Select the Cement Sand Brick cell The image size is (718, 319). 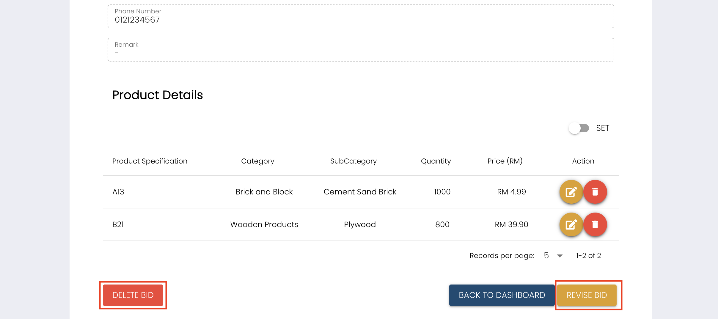click(360, 192)
